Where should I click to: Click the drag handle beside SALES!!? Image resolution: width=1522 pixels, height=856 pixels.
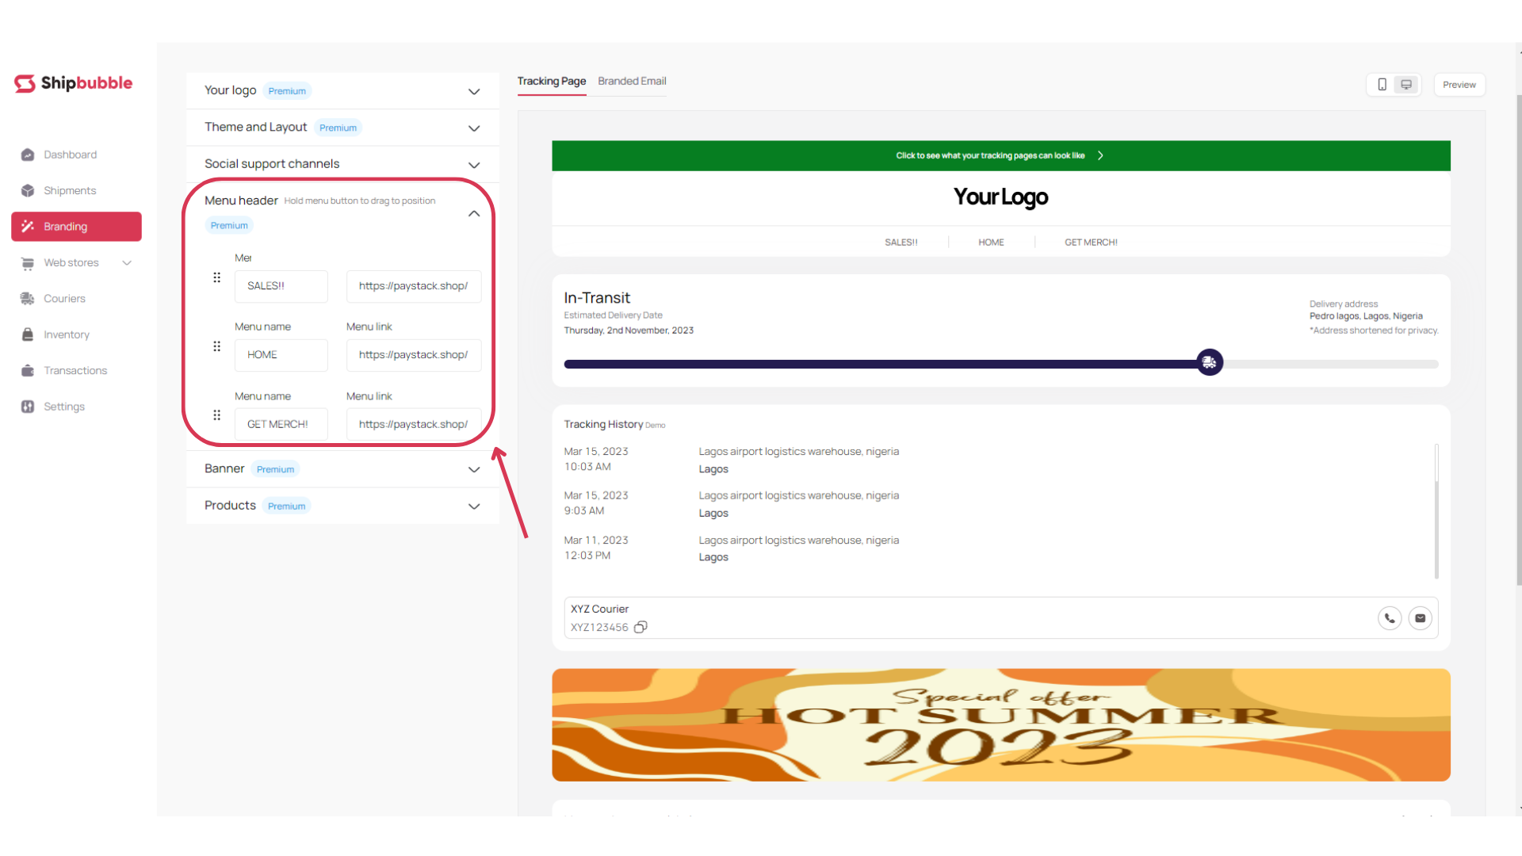click(216, 278)
